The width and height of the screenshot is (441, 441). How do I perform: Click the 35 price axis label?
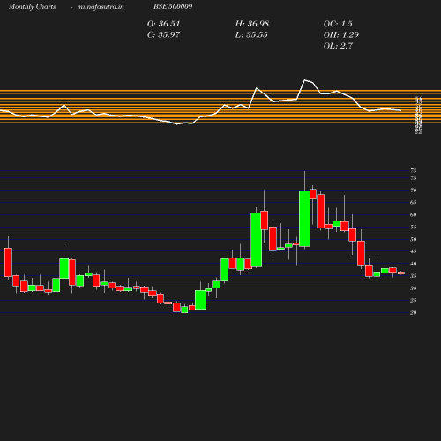pyautogui.click(x=414, y=276)
